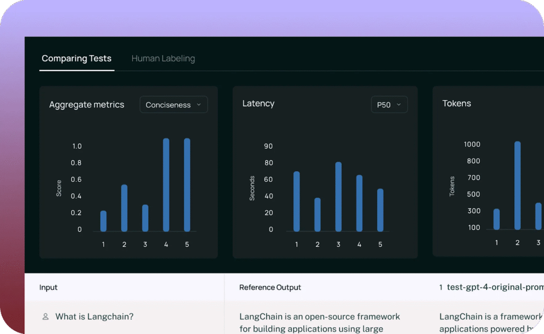The image size is (544, 334).
Task: Select bar 3 in the Latency chart
Action: pos(338,197)
